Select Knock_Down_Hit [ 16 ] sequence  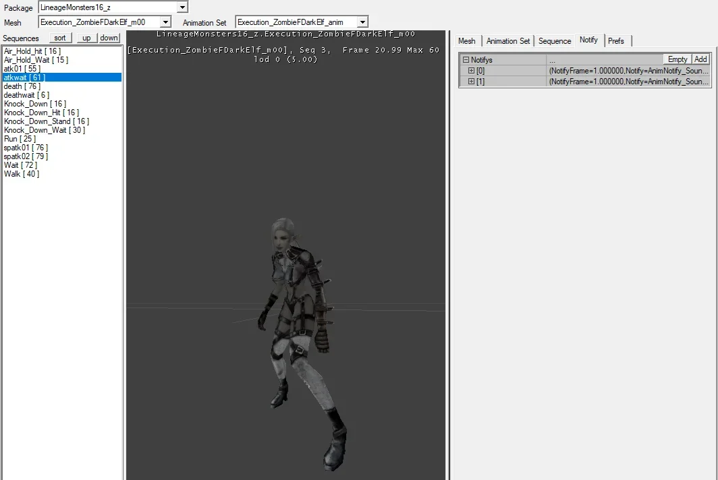tap(62, 113)
